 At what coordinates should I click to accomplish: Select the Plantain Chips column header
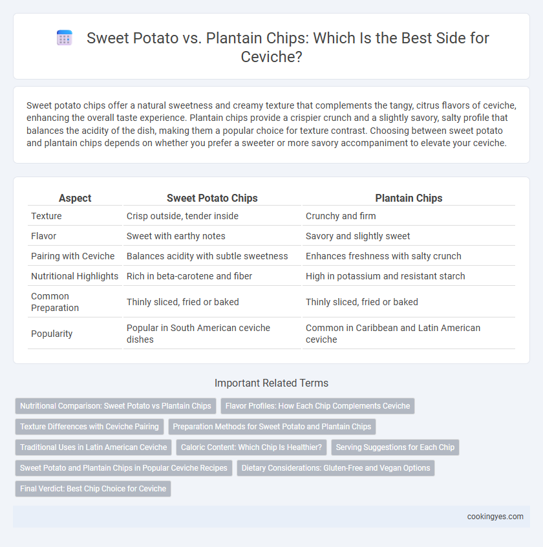[x=409, y=198]
